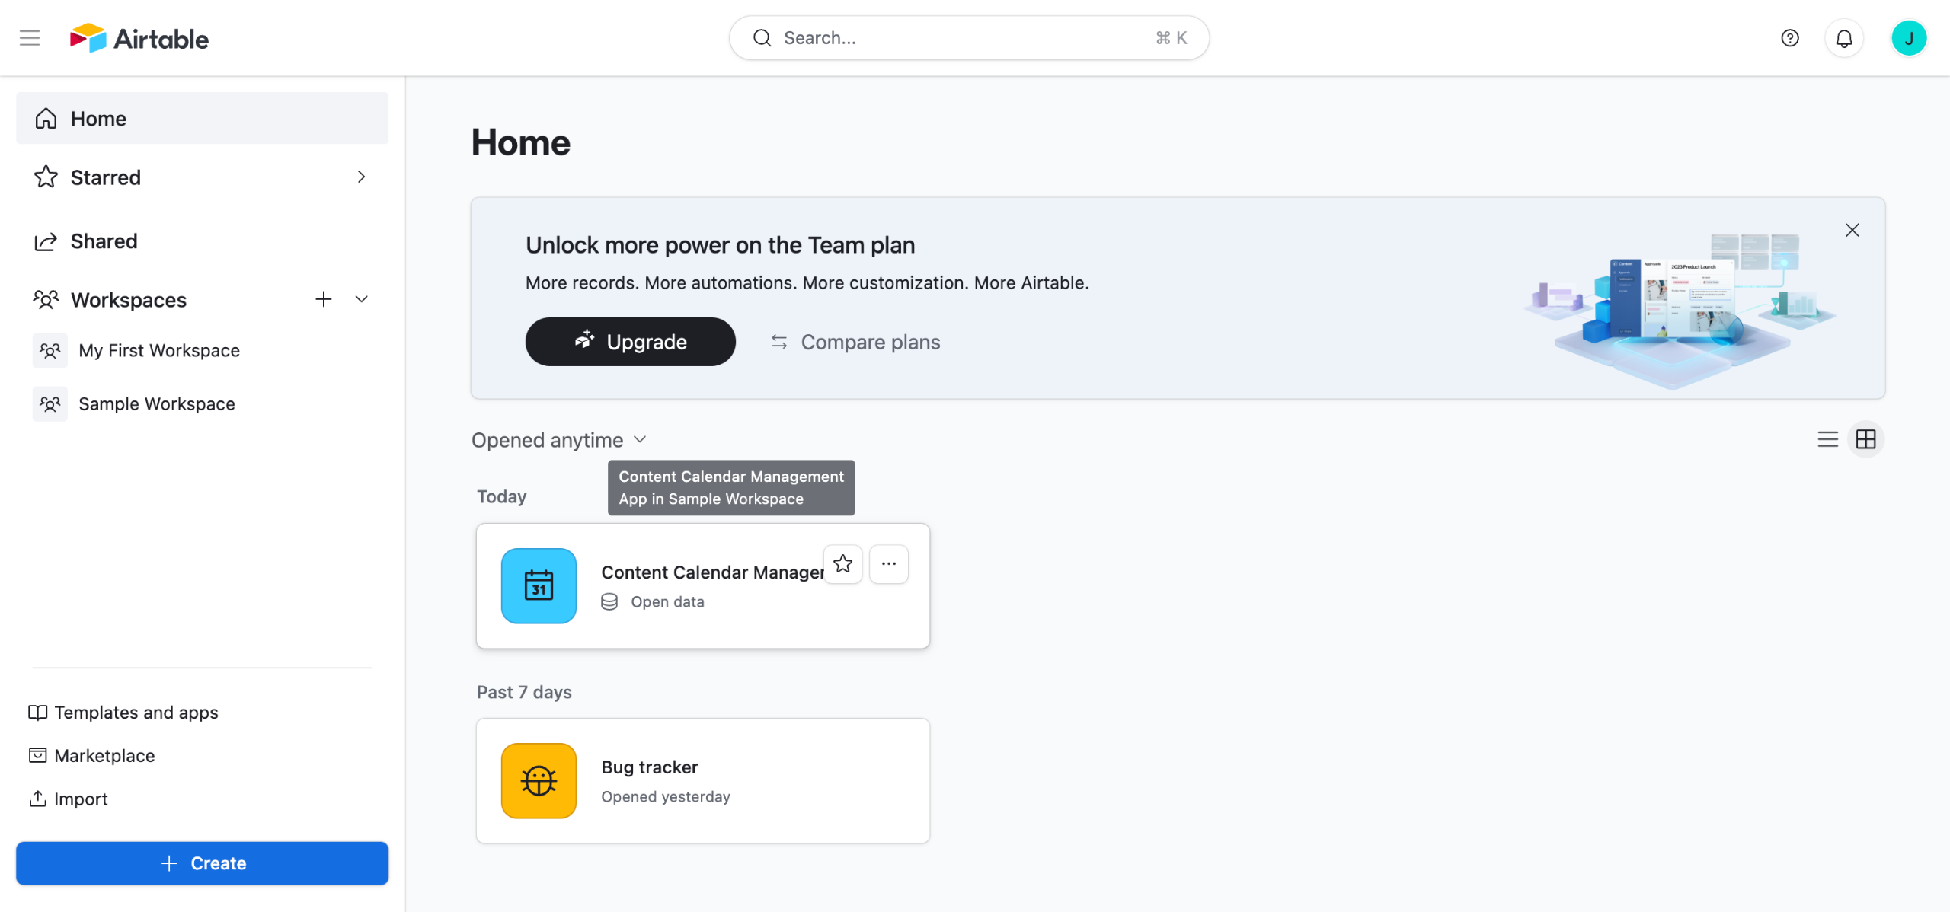
Task: Switch to grid view
Action: tap(1865, 439)
